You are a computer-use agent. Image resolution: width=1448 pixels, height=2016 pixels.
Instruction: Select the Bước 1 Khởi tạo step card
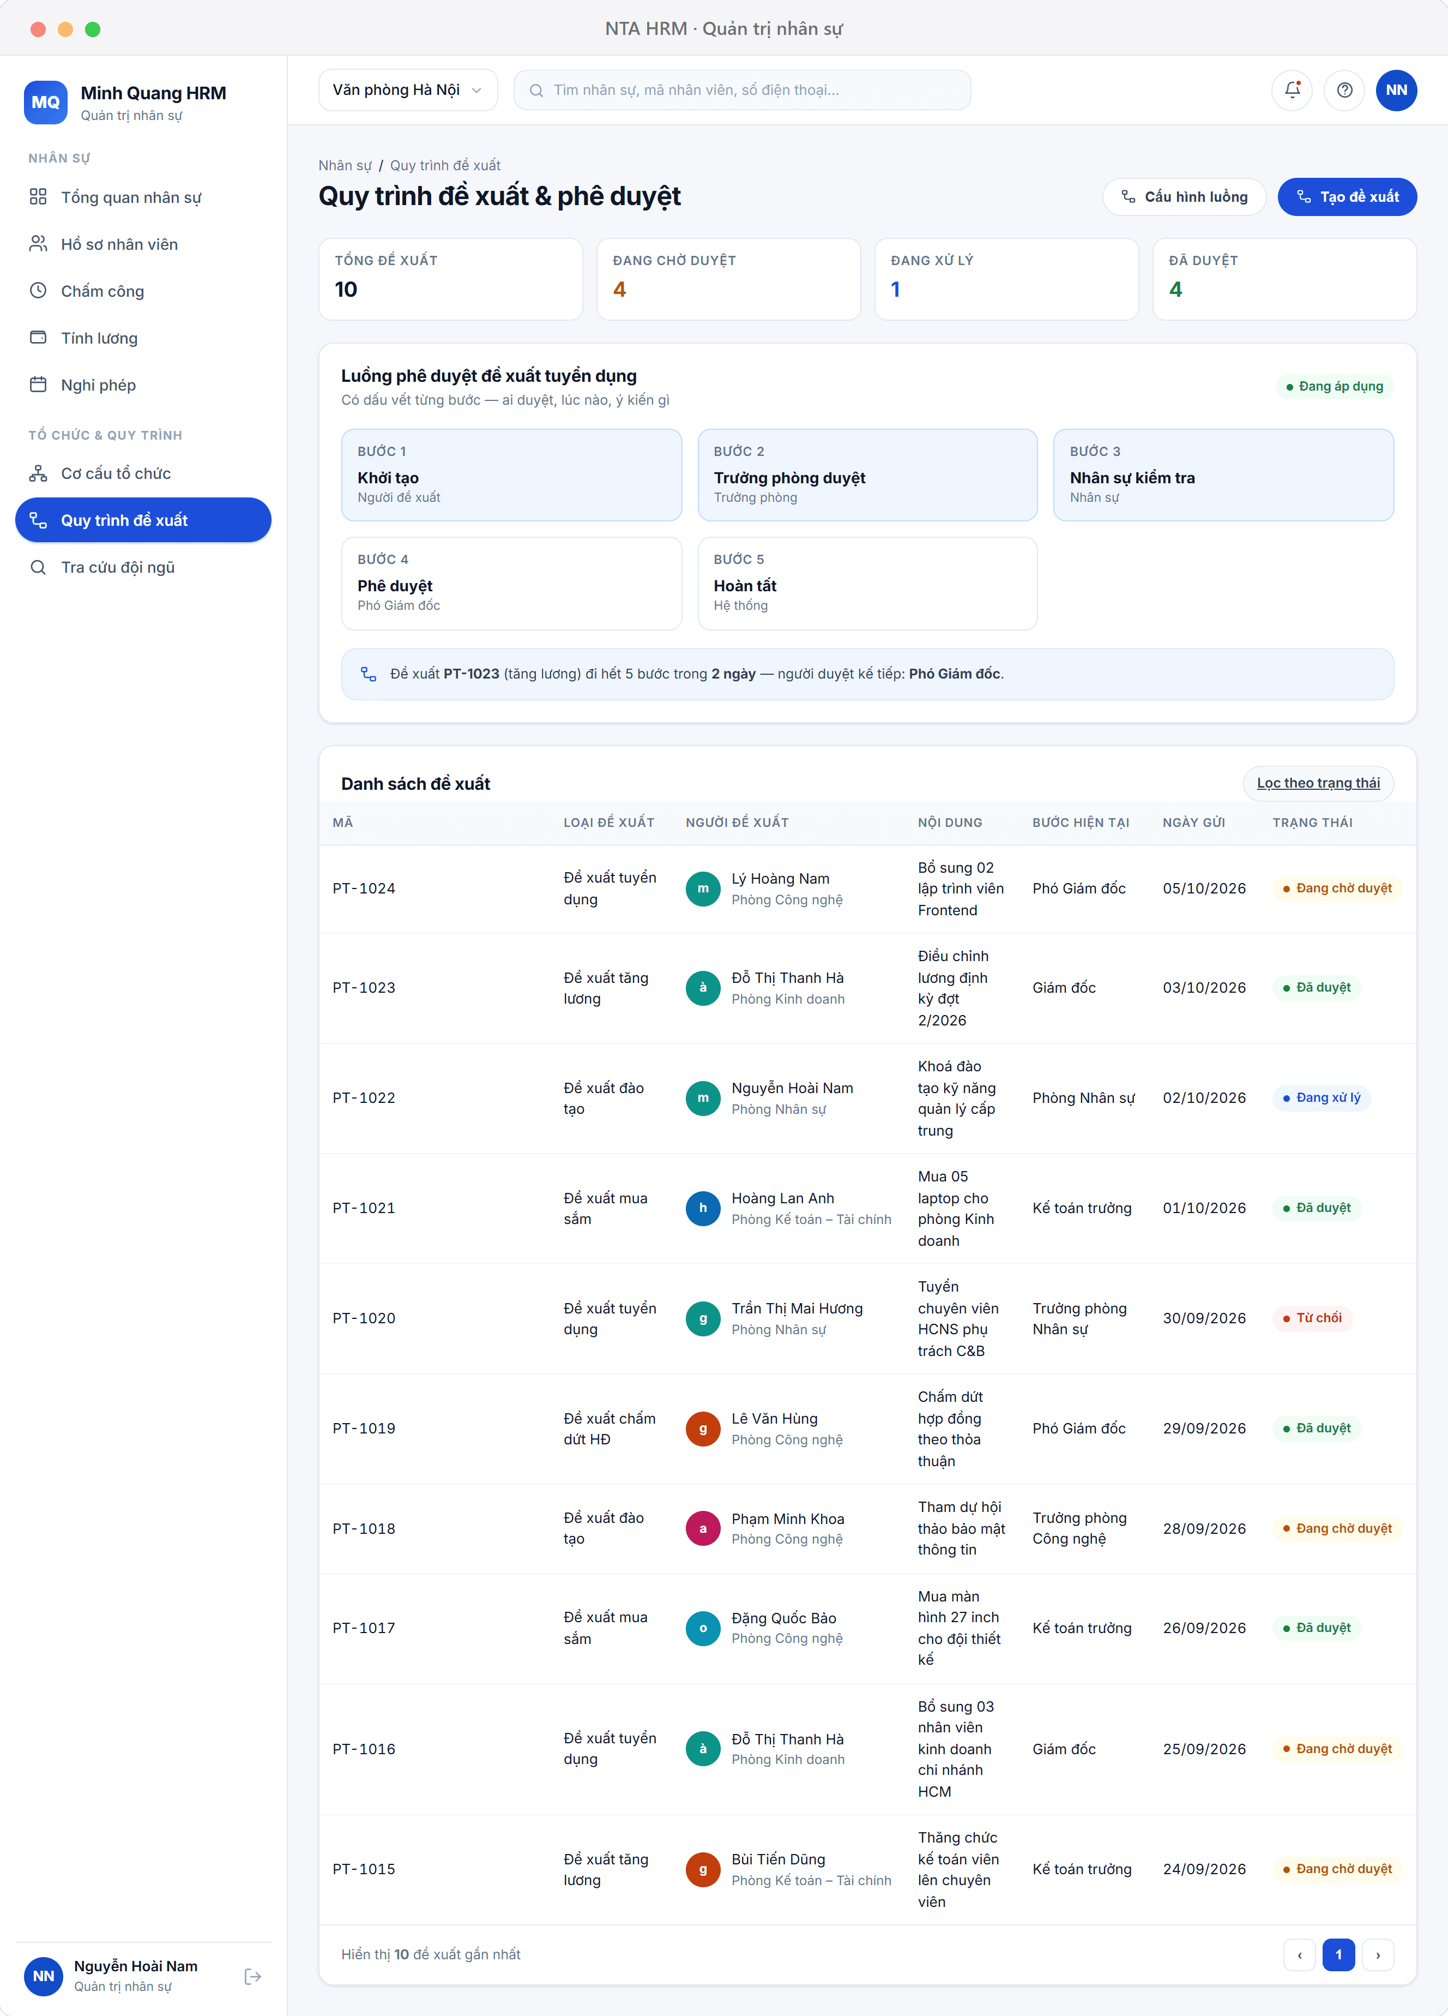(512, 475)
